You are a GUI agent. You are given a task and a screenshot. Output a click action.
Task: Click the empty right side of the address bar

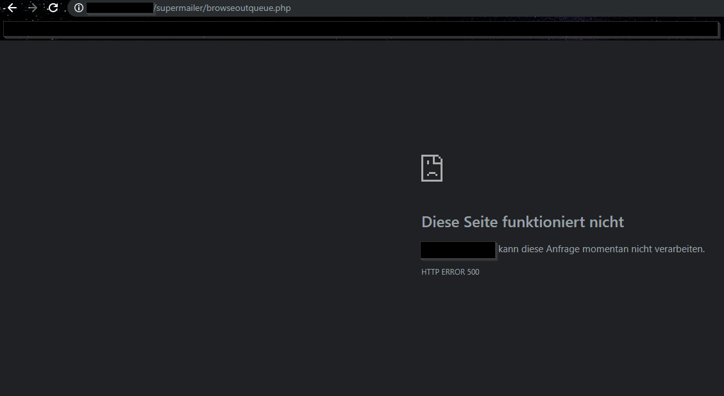point(513,8)
